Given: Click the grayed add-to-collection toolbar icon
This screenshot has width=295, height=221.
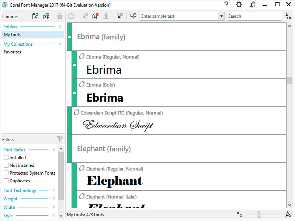Looking at the screenshot, I should pyautogui.click(x=84, y=16).
